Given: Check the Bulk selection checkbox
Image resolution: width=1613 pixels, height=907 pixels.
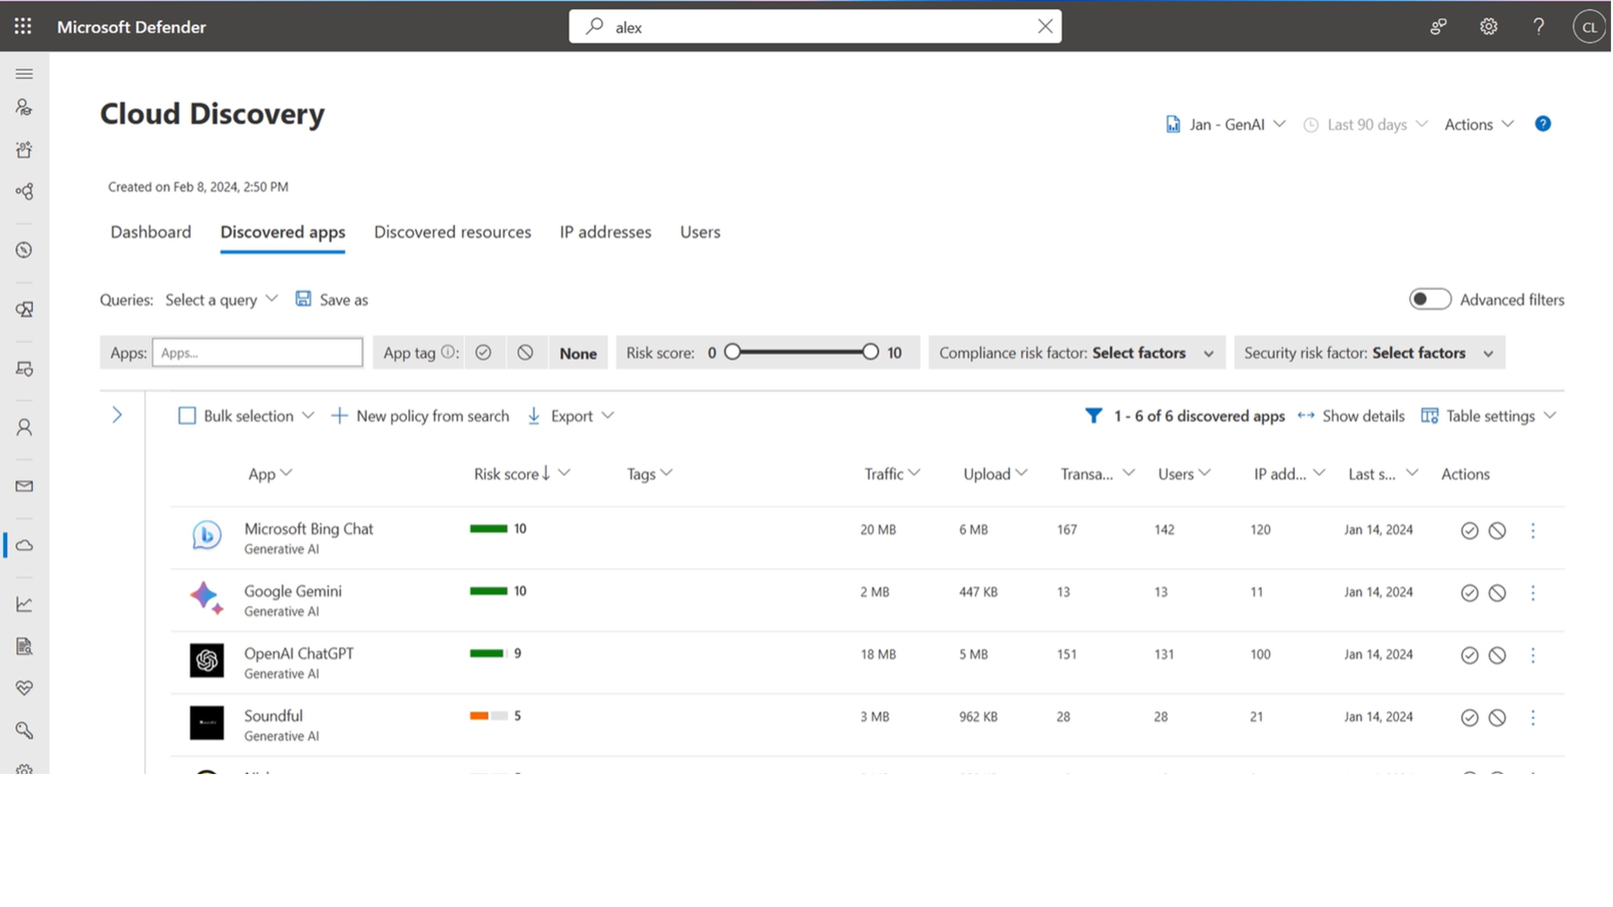Looking at the screenshot, I should coord(187,416).
